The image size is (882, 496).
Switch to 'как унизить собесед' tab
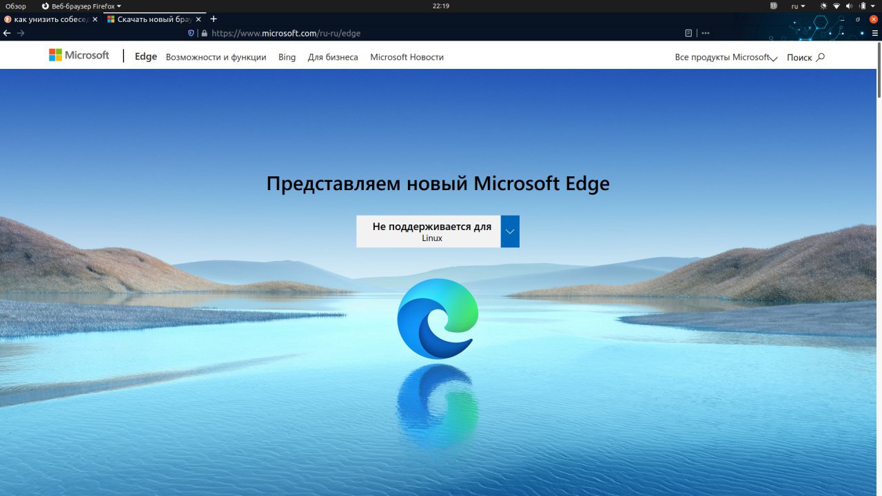tap(52, 19)
